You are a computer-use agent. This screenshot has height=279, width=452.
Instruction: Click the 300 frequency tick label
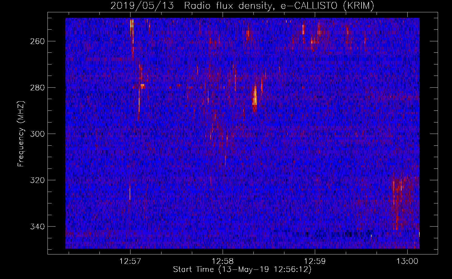37,134
